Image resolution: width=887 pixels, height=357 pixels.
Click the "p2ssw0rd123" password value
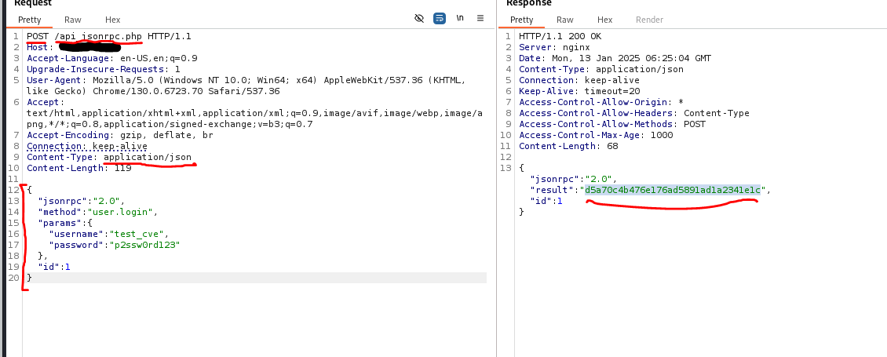[x=144, y=245]
